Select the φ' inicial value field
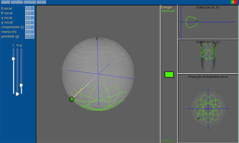Screen dimensions: 239x143 [x=30, y=22]
